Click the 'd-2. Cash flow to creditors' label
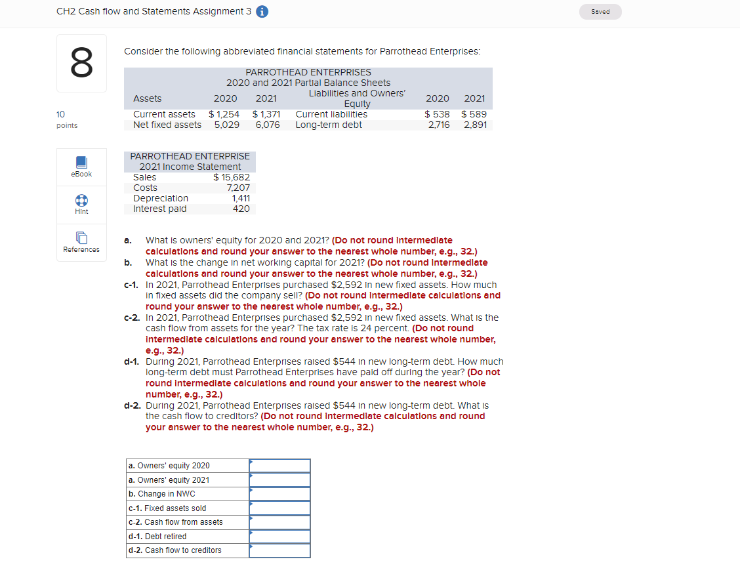 [x=175, y=550]
